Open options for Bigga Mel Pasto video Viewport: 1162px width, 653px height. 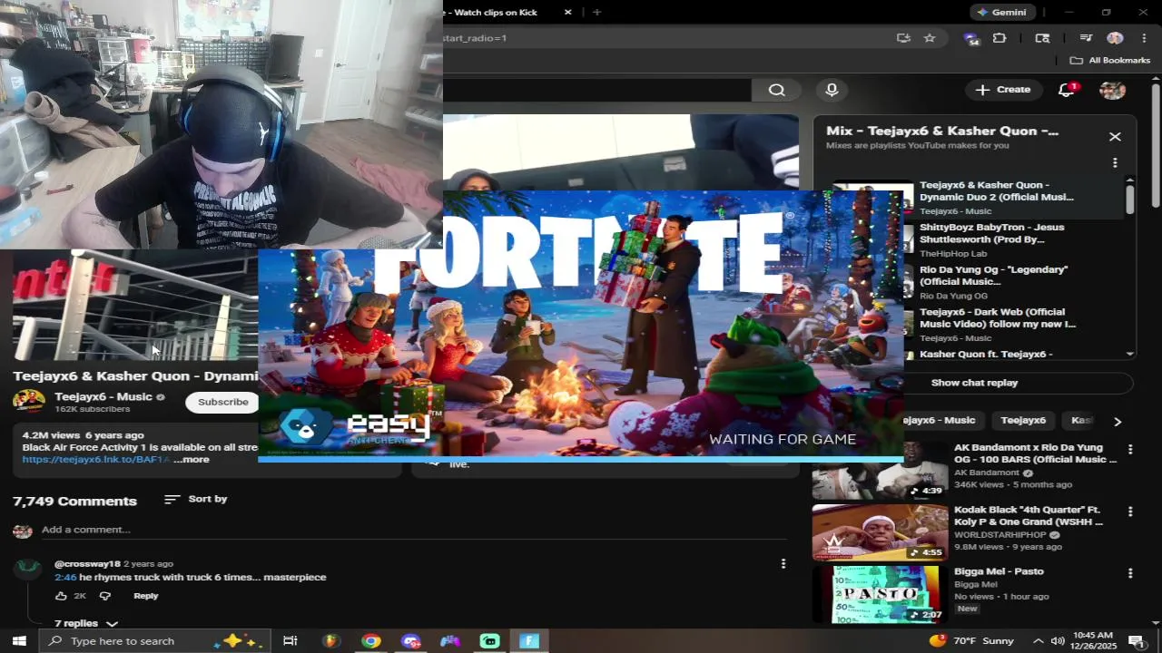point(1130,573)
